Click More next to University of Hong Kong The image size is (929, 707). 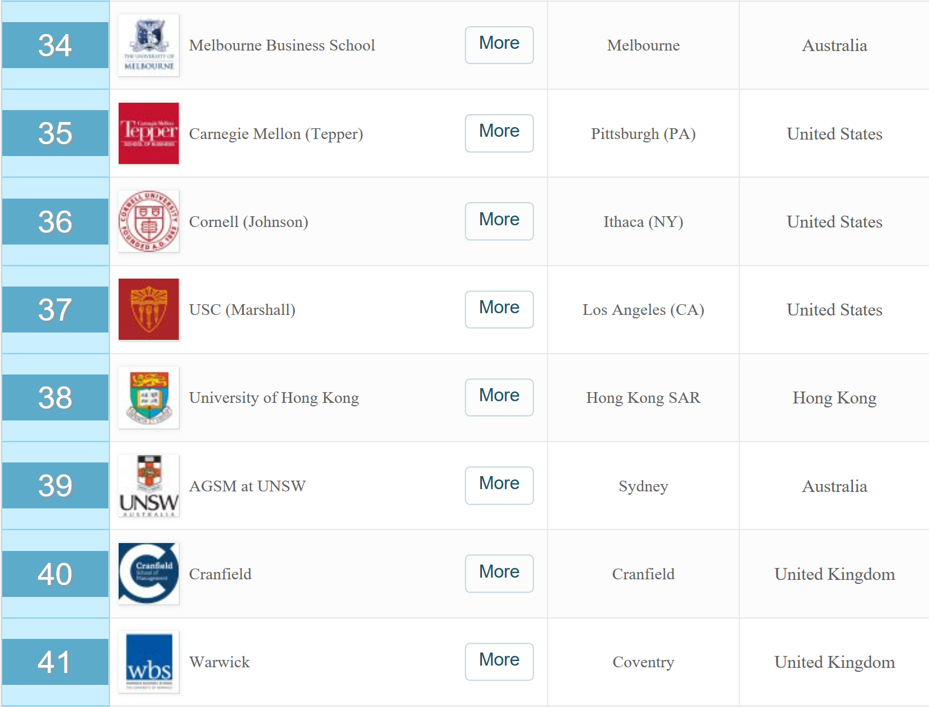(499, 397)
